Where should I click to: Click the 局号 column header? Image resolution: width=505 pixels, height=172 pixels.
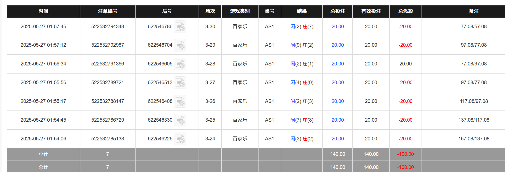click(167, 11)
